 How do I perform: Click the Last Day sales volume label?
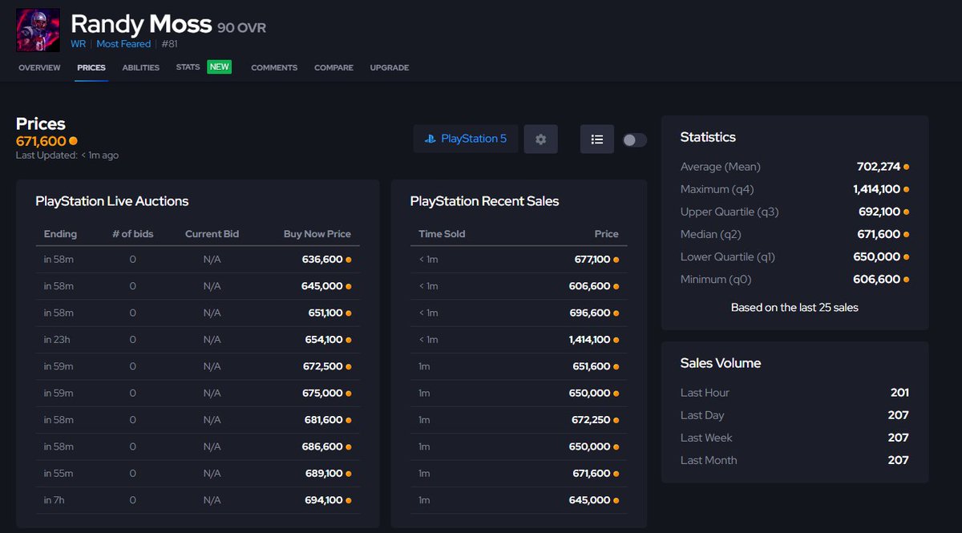[x=702, y=415]
